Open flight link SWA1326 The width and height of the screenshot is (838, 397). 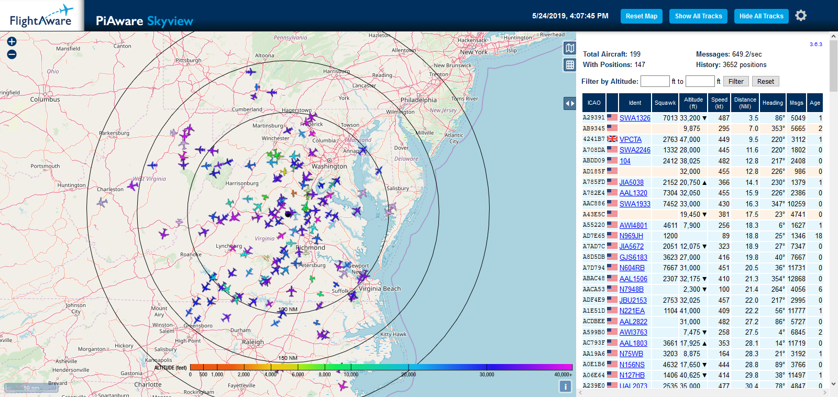(x=635, y=118)
